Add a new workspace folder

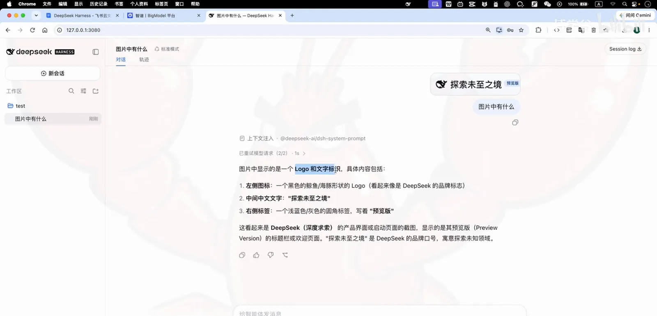point(96,91)
